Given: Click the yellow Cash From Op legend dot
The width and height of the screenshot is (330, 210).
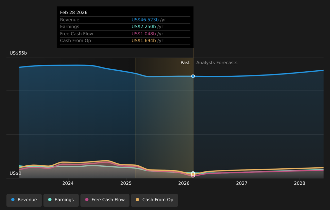Looking at the screenshot, I should [x=138, y=200].
